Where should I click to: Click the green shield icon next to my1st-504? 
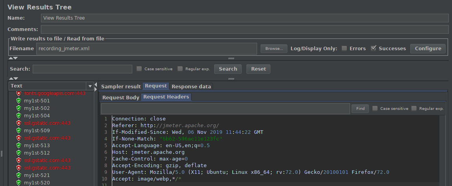pos(19,116)
